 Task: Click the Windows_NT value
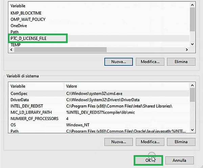point(78,125)
